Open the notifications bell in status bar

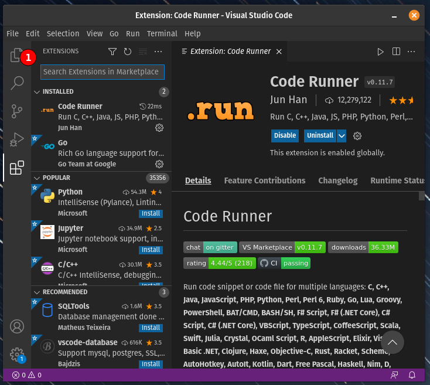coord(412,375)
